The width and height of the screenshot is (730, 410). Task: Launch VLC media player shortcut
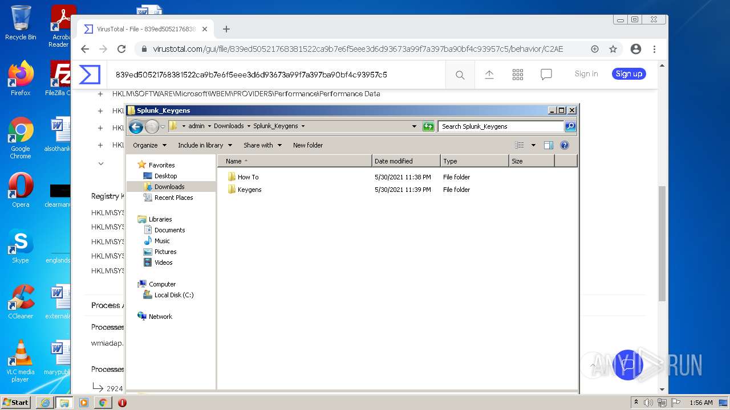(21, 361)
